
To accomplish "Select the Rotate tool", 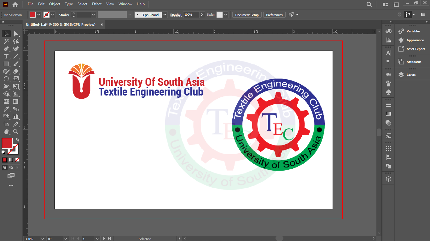I will click(6, 79).
